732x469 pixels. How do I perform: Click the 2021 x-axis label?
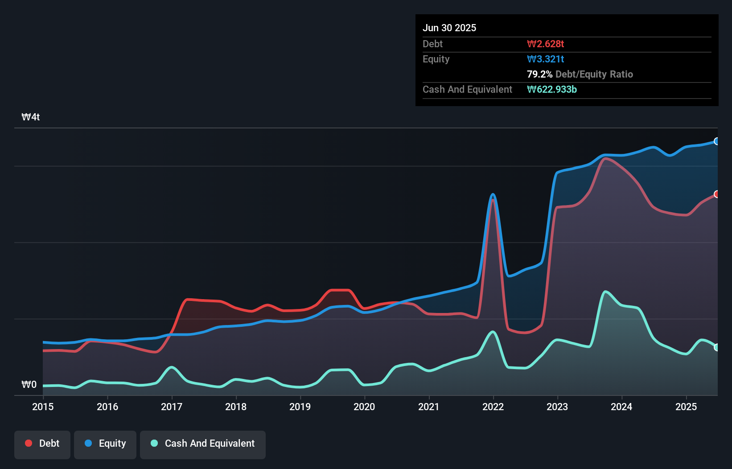click(429, 407)
